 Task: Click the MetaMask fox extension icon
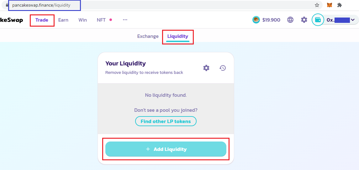click(330, 5)
